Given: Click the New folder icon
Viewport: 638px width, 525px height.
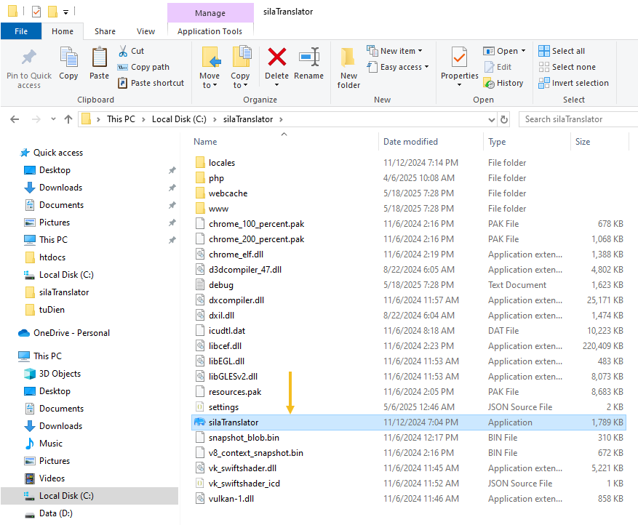Looking at the screenshot, I should pyautogui.click(x=348, y=57).
